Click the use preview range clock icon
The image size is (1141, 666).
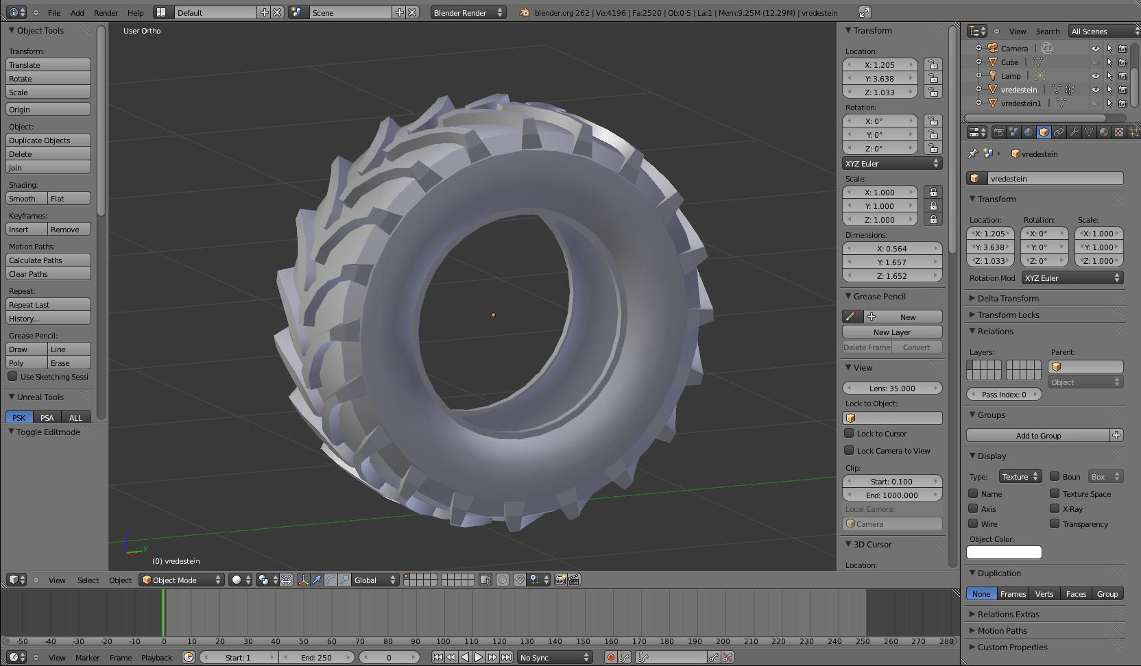[189, 657]
